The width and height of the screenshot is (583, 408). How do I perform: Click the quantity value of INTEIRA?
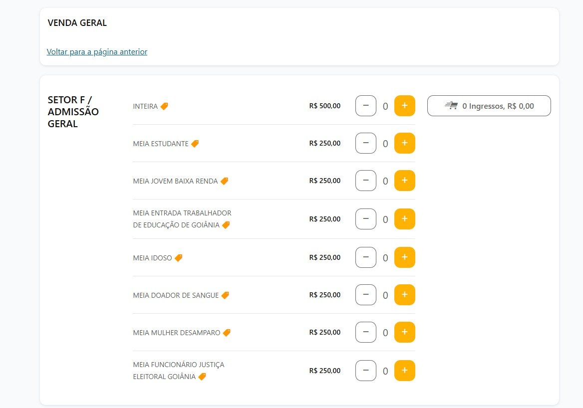coord(385,106)
